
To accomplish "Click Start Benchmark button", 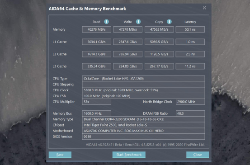I will coord(129,155).
